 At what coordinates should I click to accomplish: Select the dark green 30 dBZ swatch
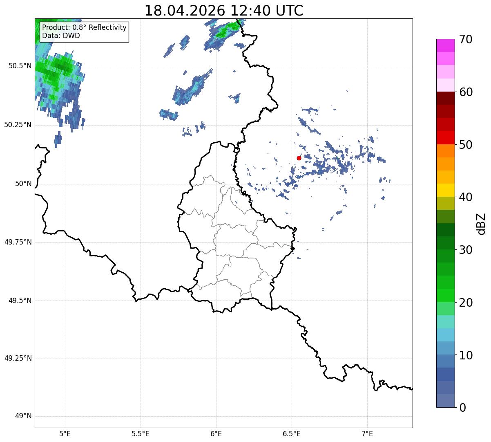[446, 243]
